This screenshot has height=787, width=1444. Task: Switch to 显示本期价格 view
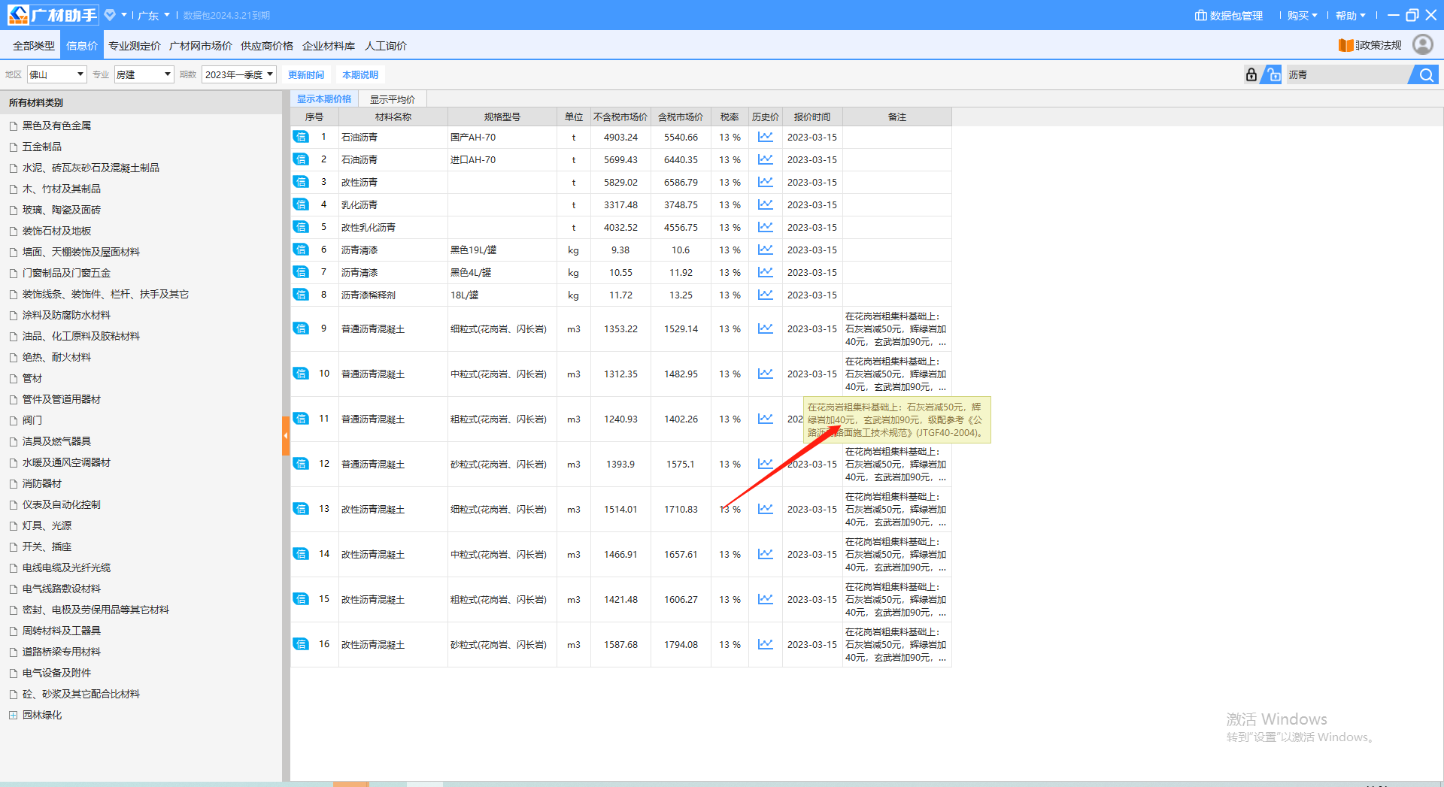[x=324, y=99]
